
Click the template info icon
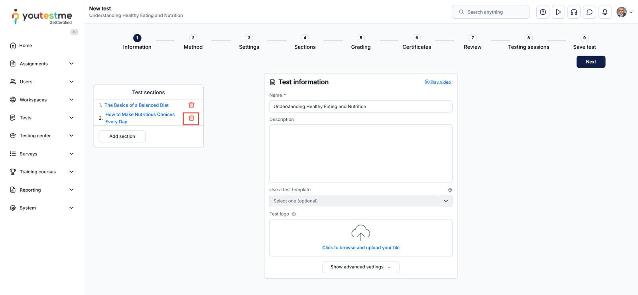[450, 190]
